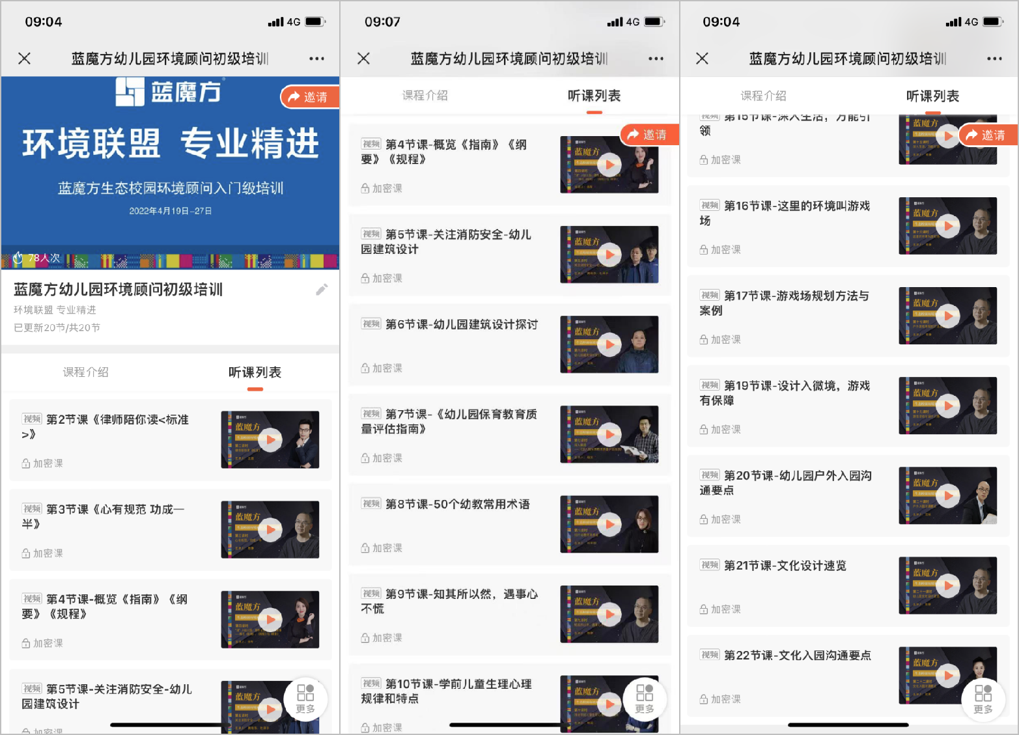
Task: Open the 更多 grid button on middle phone
Action: tap(645, 699)
